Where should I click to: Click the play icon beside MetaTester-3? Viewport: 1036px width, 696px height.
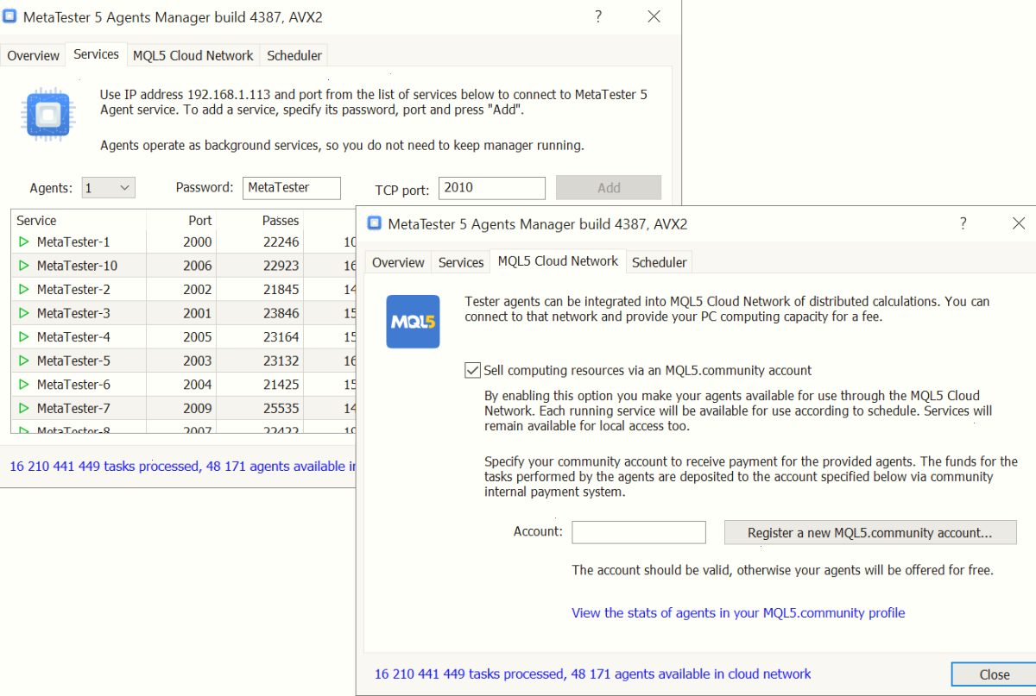[24, 313]
